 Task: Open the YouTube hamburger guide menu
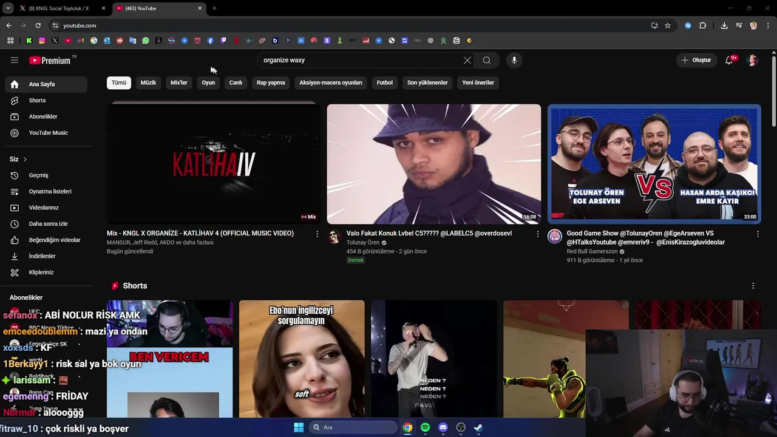click(15, 60)
